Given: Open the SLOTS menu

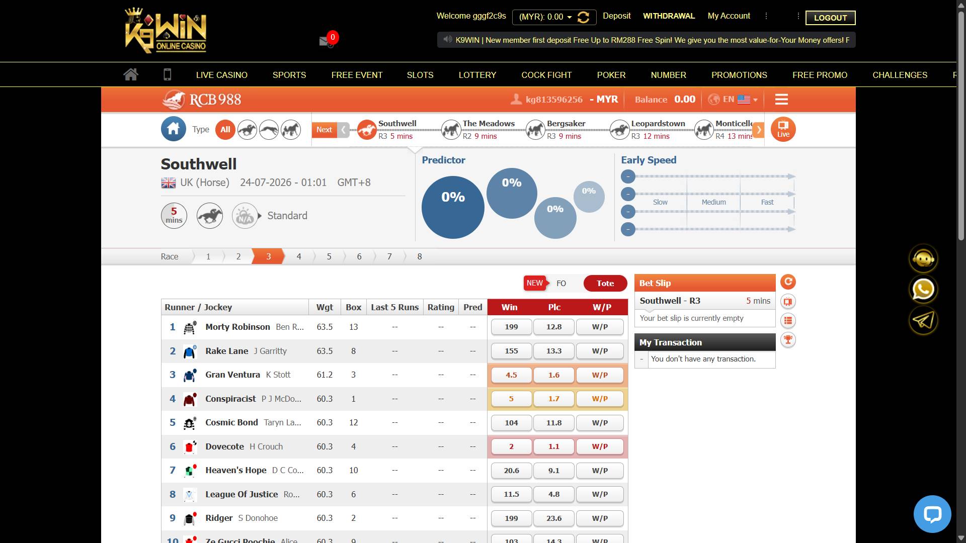Looking at the screenshot, I should (420, 75).
